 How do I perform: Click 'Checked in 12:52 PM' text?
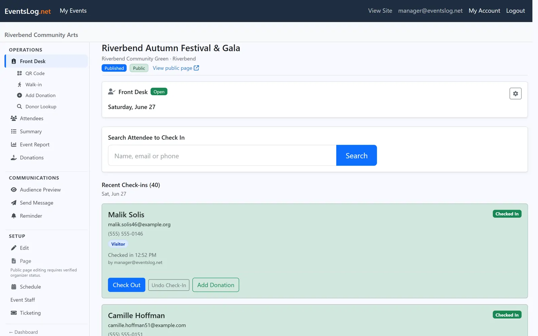132,255
